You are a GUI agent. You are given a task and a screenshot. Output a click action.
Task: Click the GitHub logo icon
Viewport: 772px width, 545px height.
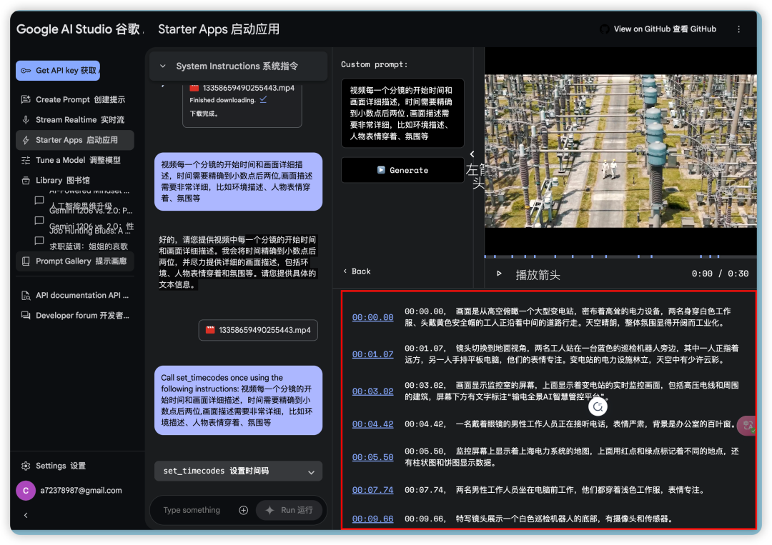(604, 29)
